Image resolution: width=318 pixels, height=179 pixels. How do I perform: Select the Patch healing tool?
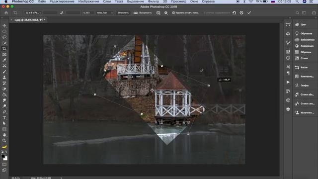coord(4,66)
